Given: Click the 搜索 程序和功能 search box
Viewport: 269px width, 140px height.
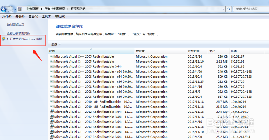Looking at the screenshot, I should 251,9.
